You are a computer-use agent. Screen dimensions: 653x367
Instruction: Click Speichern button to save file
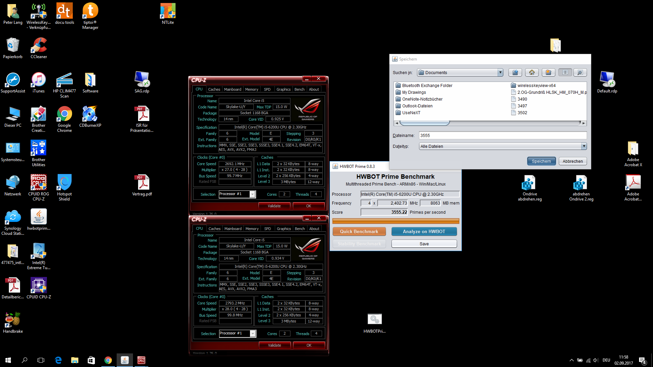tap(541, 161)
